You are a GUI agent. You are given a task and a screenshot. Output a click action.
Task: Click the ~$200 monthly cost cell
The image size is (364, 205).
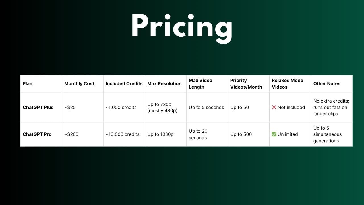pos(71,134)
